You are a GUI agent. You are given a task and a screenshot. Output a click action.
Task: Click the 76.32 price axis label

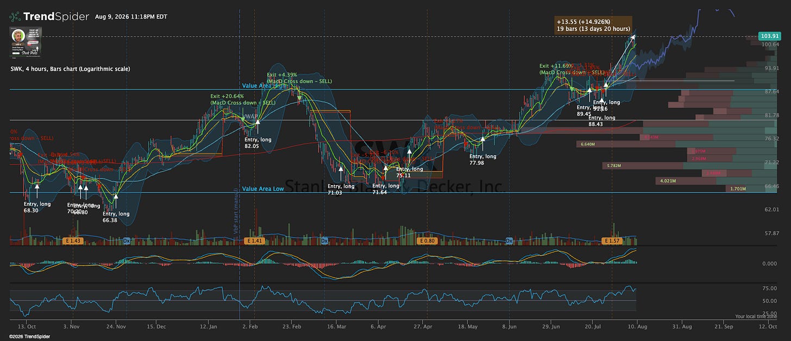pos(771,139)
